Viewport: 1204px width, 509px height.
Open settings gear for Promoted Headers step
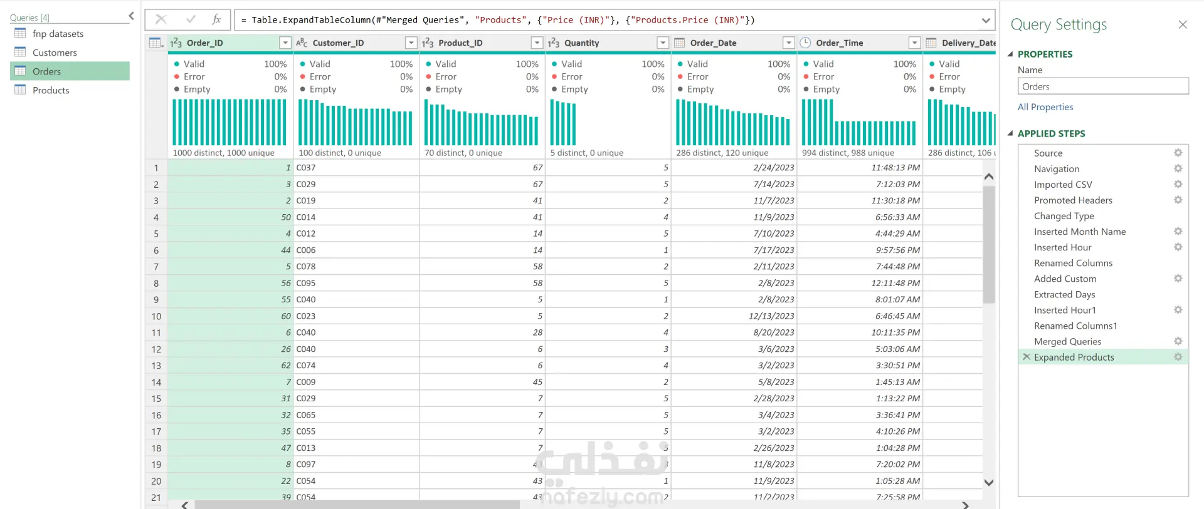tap(1178, 200)
